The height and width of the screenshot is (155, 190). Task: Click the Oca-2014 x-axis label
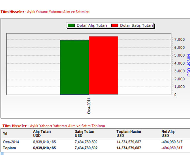[x=89, y=106]
